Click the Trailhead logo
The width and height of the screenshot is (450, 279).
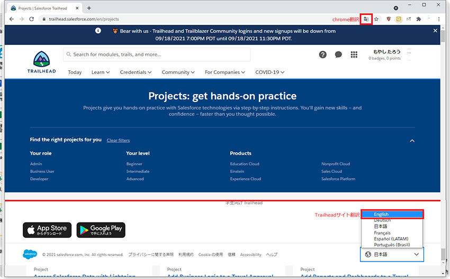(x=42, y=62)
